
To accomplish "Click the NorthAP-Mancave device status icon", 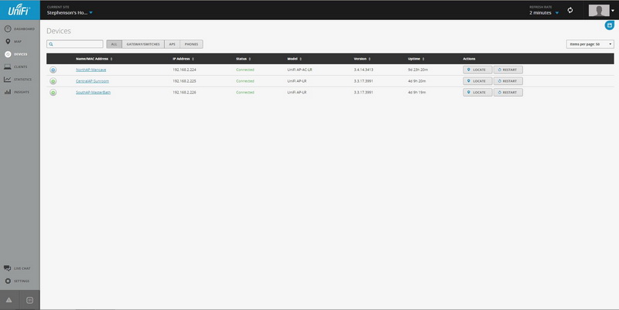I will [53, 70].
